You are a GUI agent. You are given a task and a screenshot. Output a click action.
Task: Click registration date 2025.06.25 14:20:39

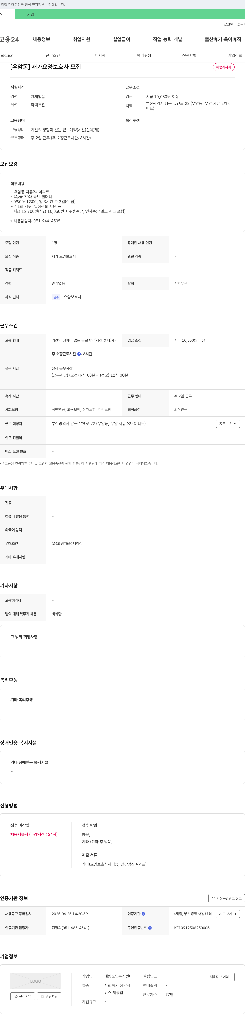[x=70, y=914]
